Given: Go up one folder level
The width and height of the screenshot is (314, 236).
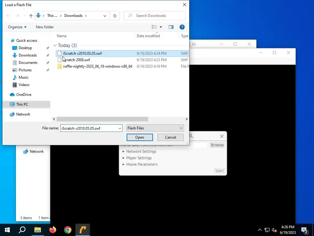Looking at the screenshot, I should pos(31,16).
